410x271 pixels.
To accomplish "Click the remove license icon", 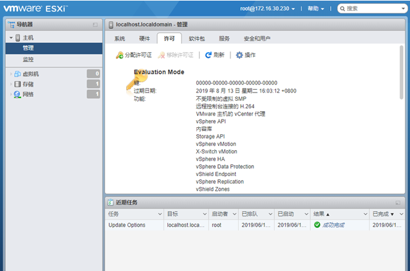I will click(x=162, y=55).
